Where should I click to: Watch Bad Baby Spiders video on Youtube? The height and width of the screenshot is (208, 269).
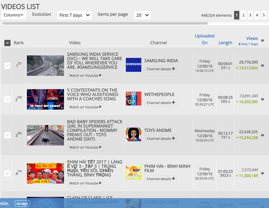pos(85,147)
